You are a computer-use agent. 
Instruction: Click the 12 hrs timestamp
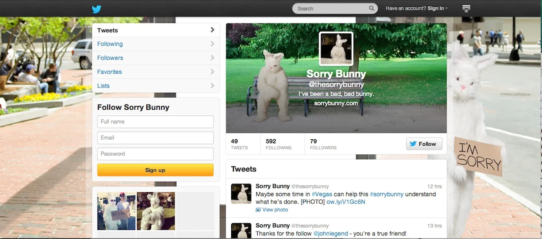434,187
